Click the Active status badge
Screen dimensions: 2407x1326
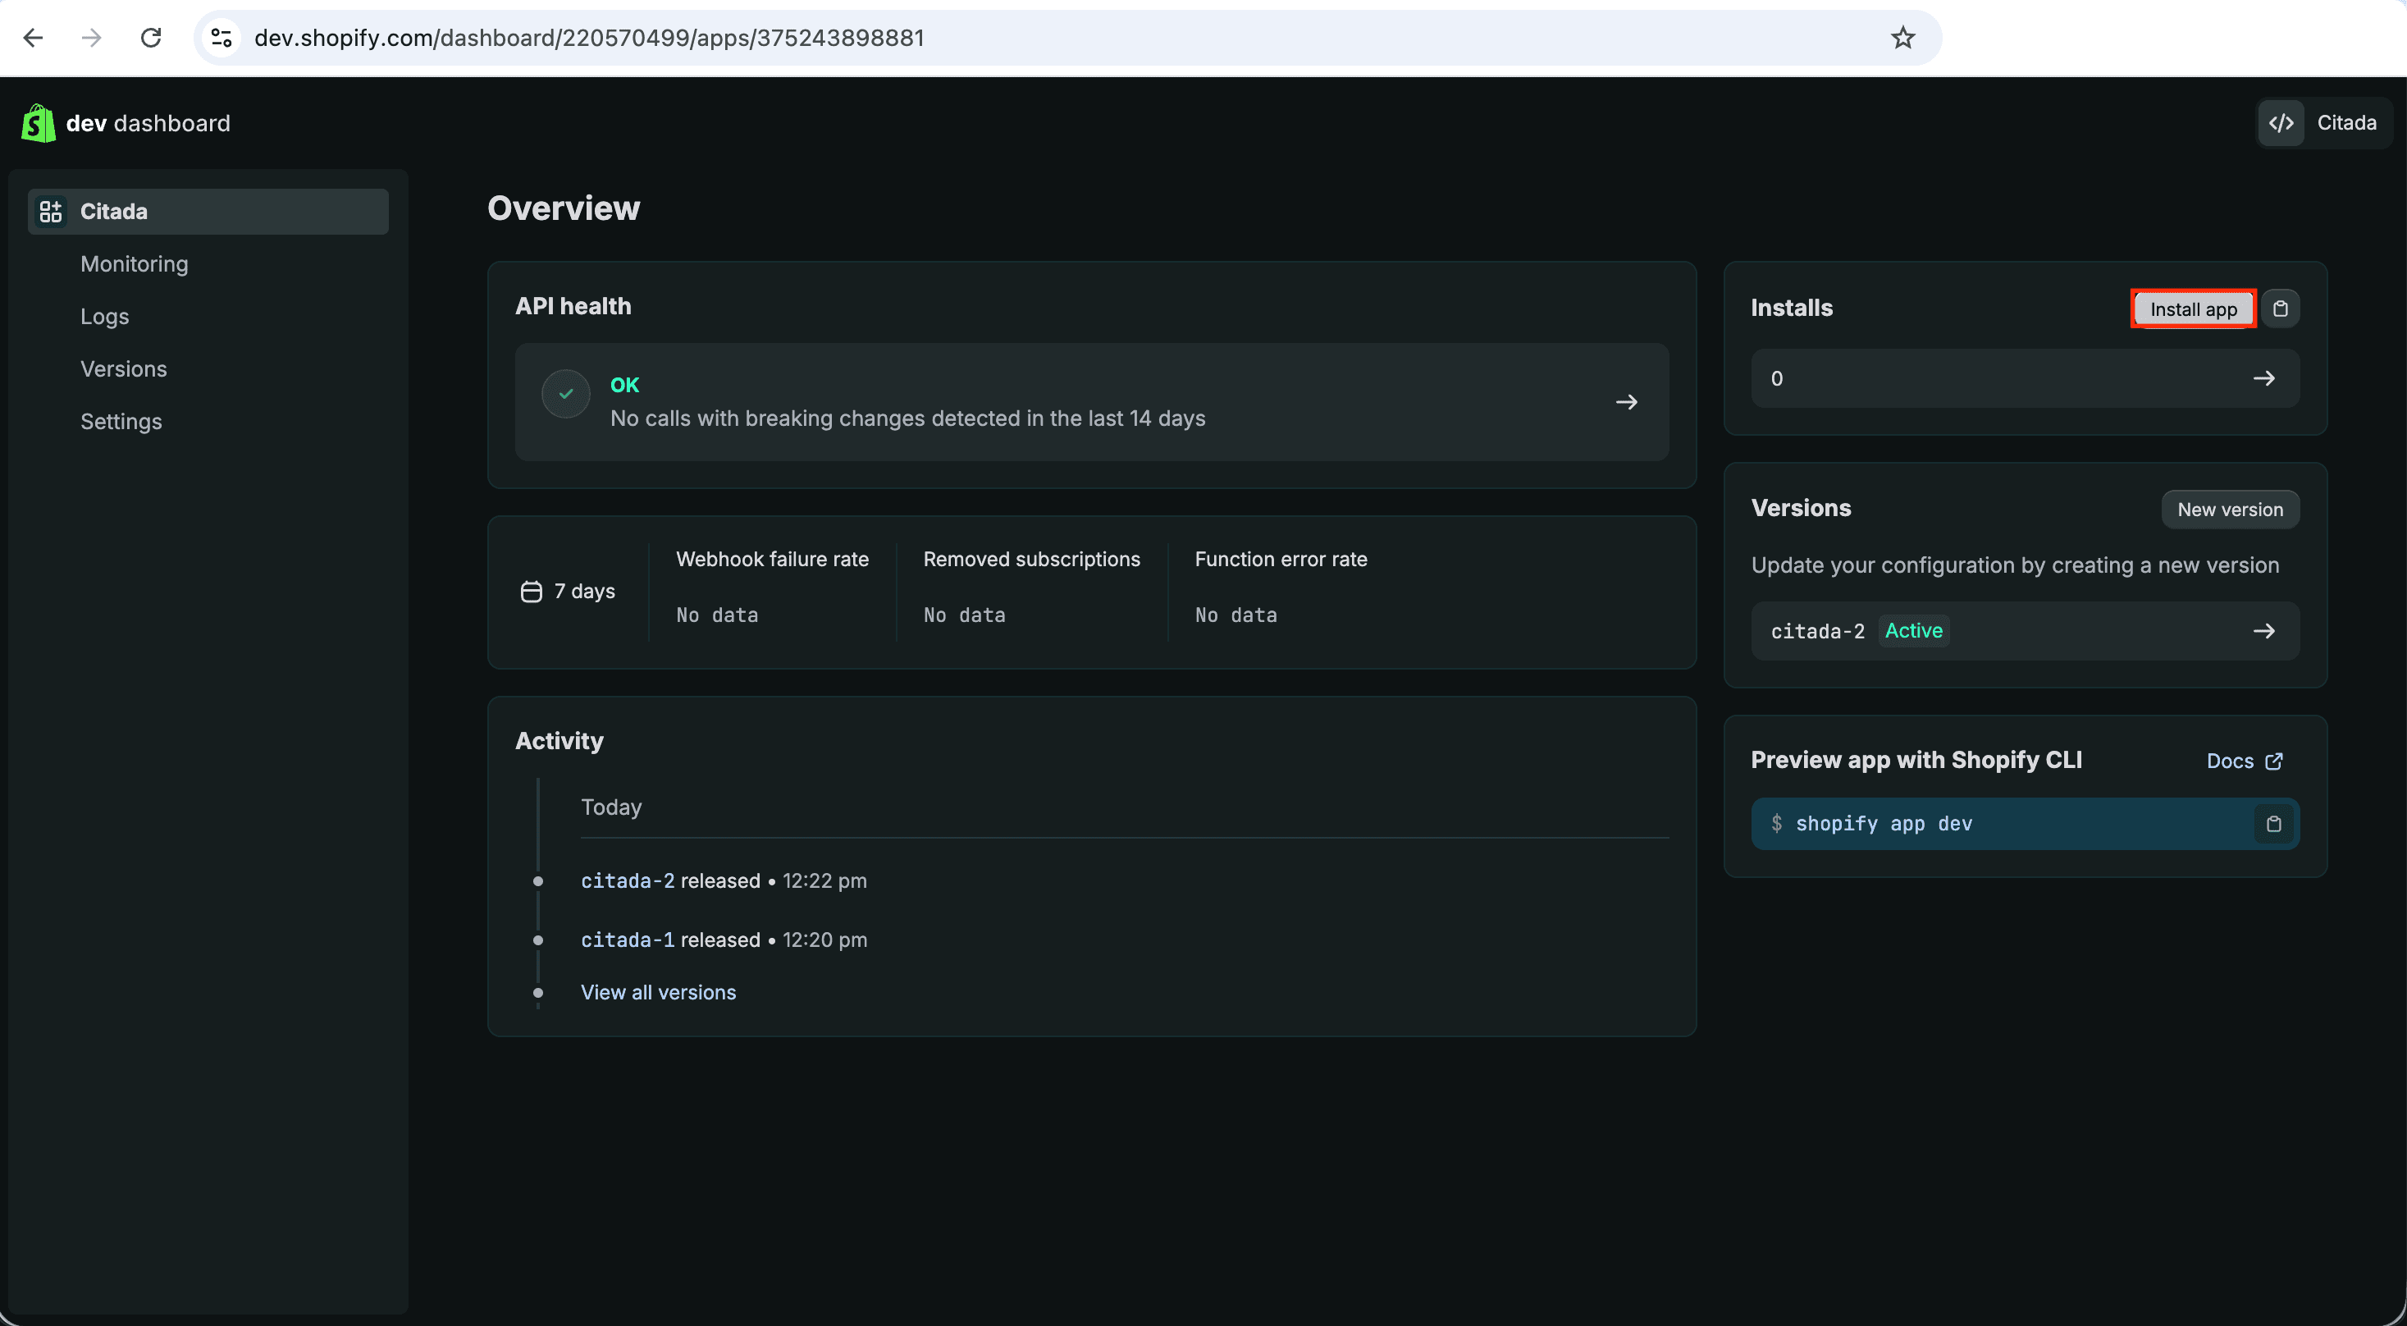[1912, 631]
